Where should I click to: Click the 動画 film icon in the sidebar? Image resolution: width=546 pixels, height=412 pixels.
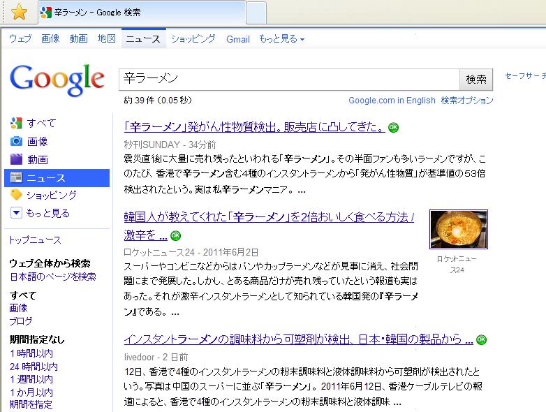pyautogui.click(x=17, y=160)
